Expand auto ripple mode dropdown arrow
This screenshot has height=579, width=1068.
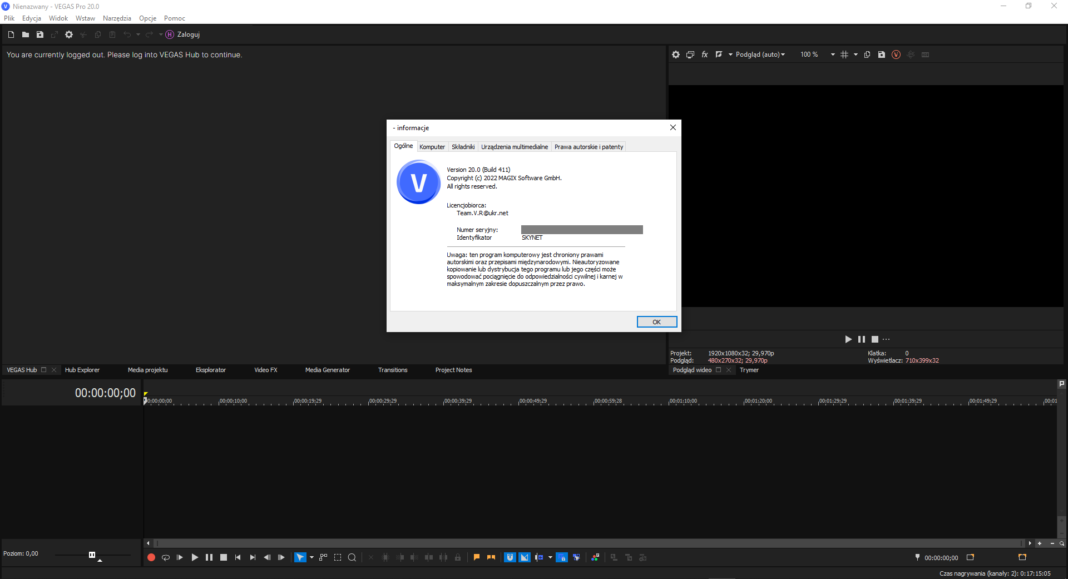tap(550, 557)
